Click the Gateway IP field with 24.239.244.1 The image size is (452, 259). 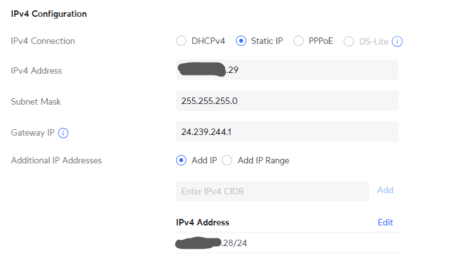pyautogui.click(x=287, y=132)
